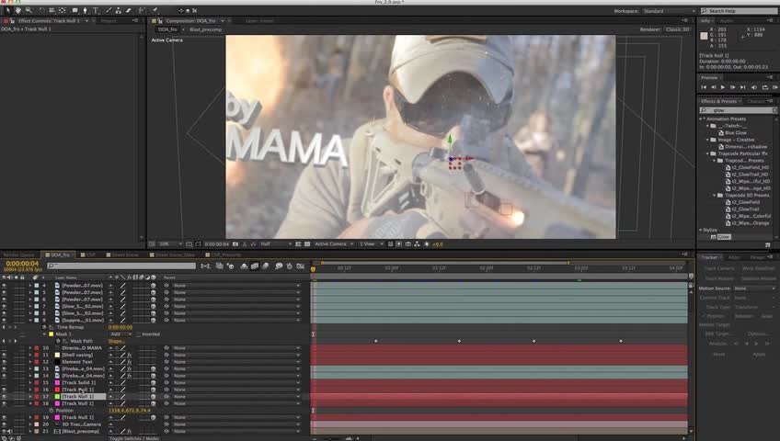Collapse the Animation Presets folder
The image size is (780, 441).
[701, 119]
